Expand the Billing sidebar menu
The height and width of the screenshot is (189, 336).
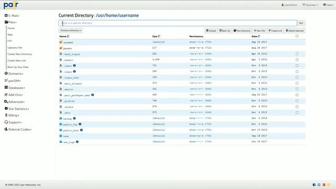point(12,115)
